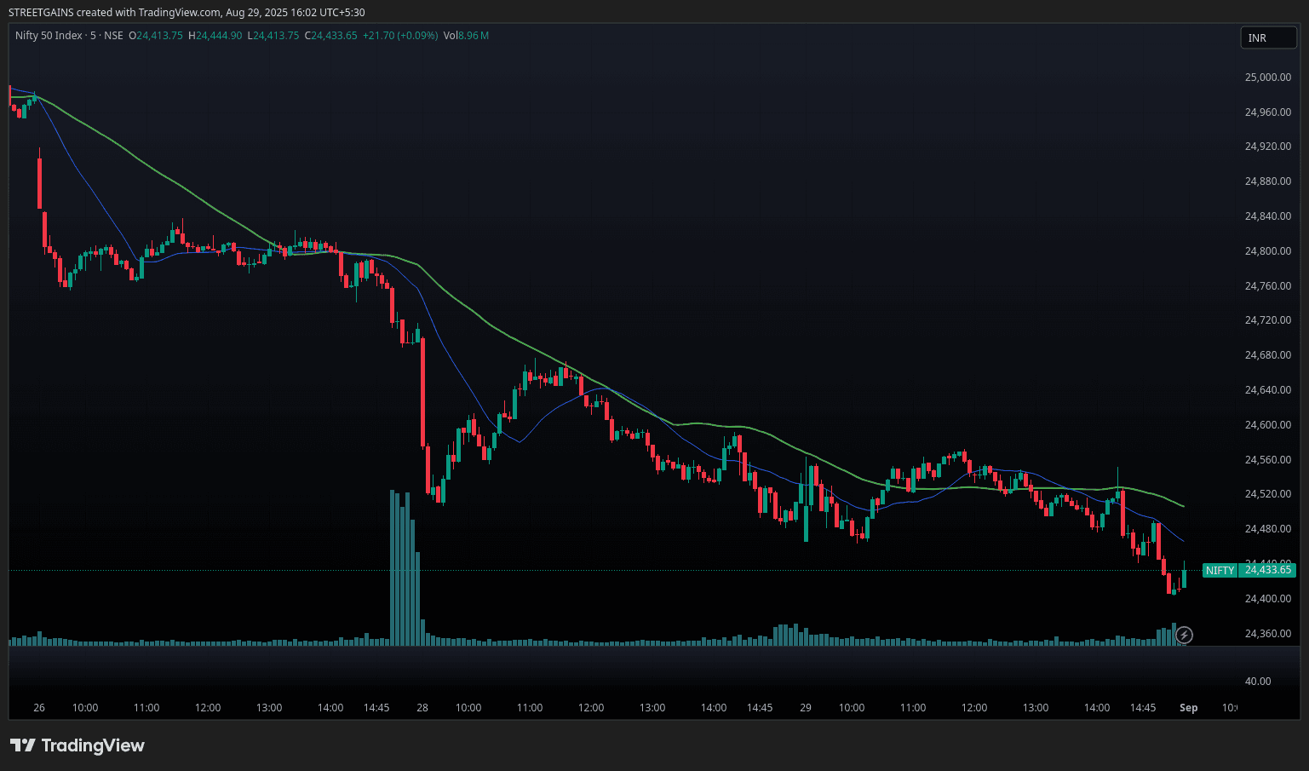The image size is (1309, 771).
Task: Click the tallest volume bar spike
Action: (393, 567)
